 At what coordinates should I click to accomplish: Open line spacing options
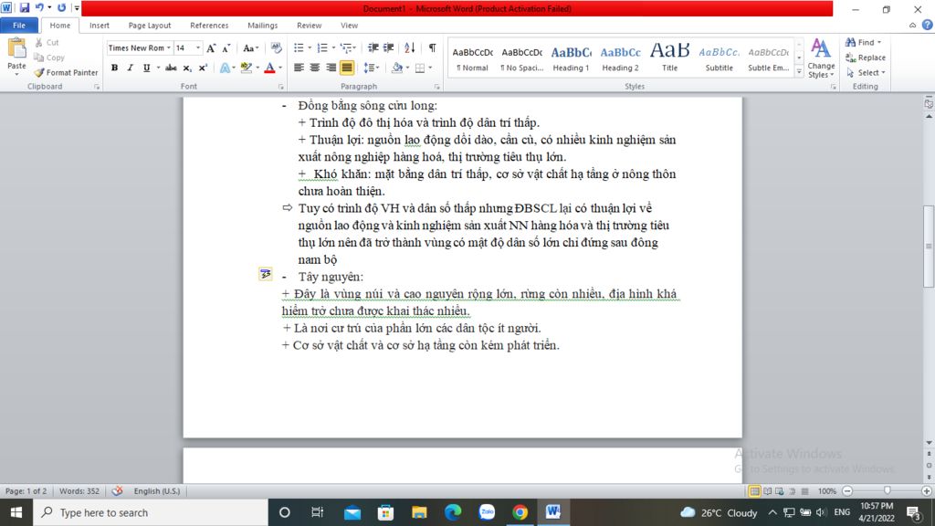tap(369, 68)
